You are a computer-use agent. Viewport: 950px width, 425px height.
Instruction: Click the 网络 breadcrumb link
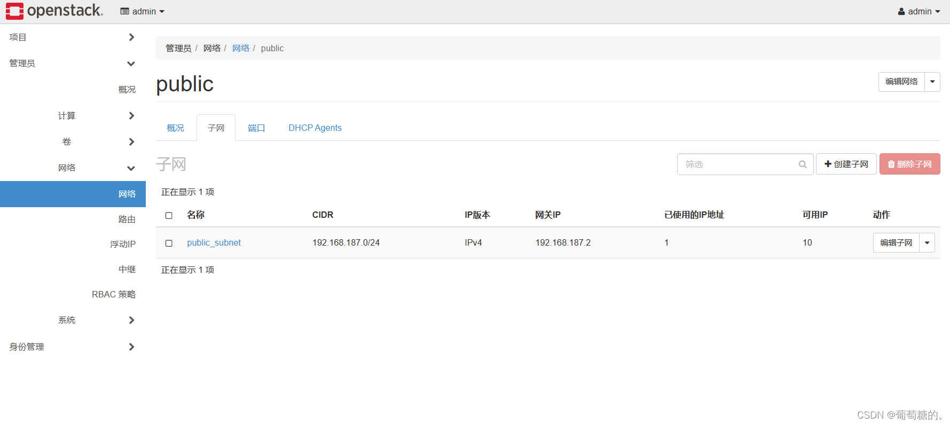[241, 48]
